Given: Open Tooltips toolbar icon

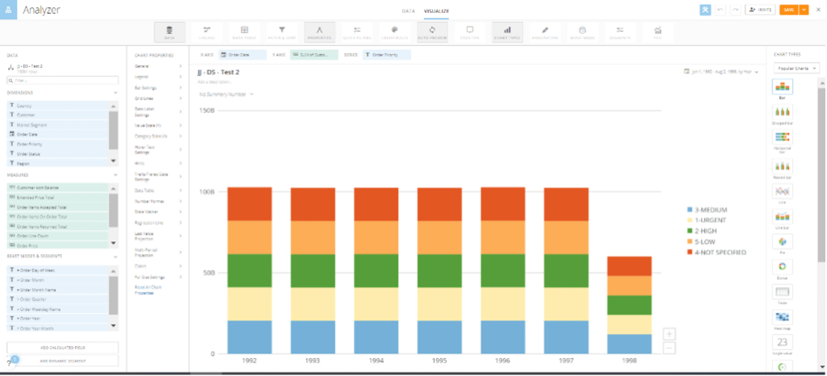Looking at the screenshot, I should coord(469,32).
